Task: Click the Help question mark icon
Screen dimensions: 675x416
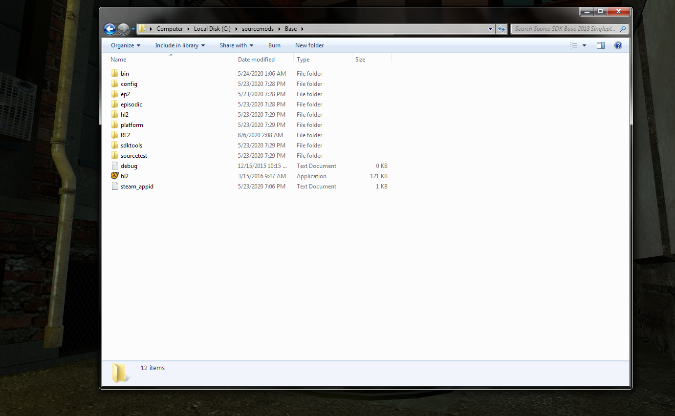Action: pos(618,45)
